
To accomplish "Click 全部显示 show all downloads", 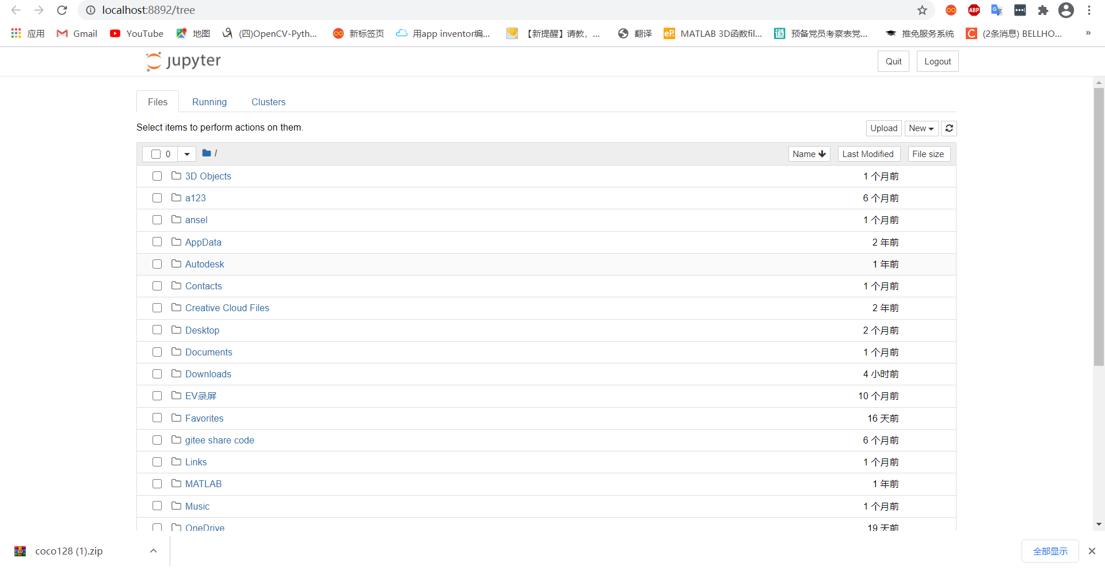I will 1050,551.
